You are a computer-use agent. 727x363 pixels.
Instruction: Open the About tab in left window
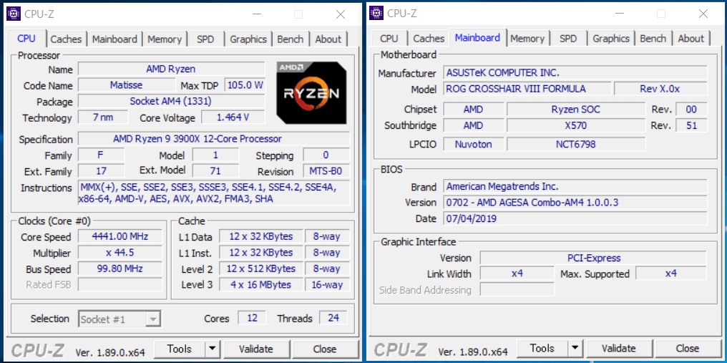[328, 39]
